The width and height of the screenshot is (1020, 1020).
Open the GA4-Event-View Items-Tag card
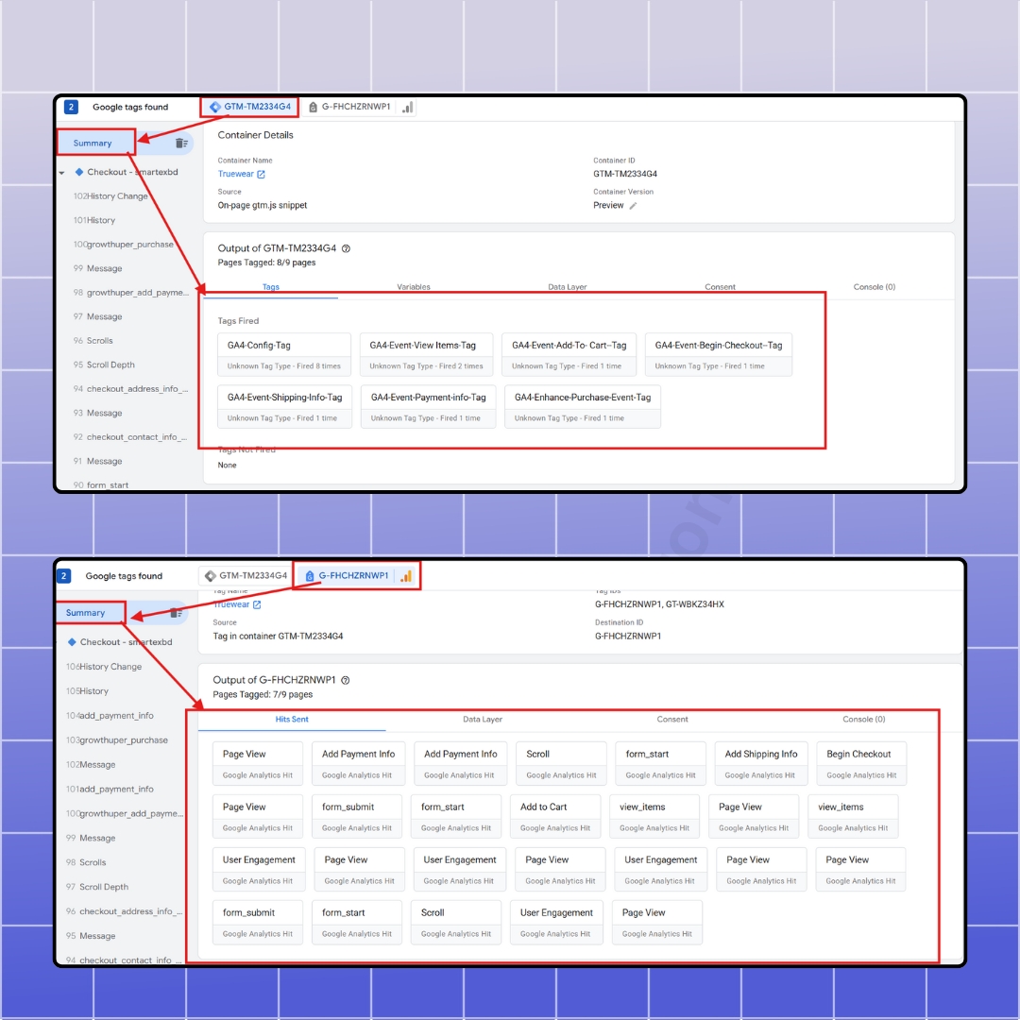point(426,354)
